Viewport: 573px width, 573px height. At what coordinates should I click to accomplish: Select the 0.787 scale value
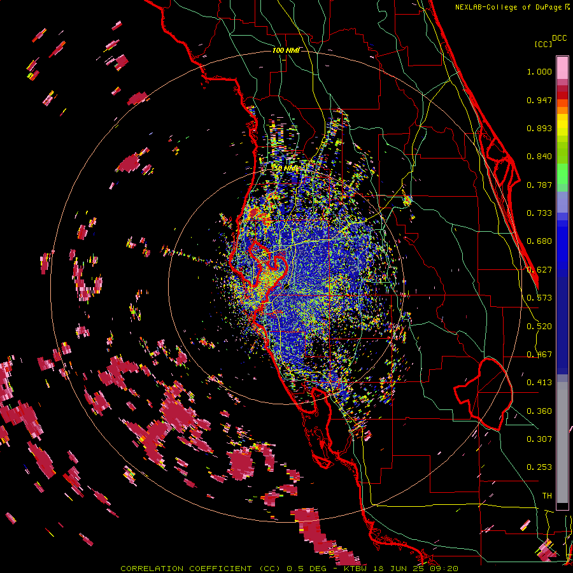pos(539,185)
